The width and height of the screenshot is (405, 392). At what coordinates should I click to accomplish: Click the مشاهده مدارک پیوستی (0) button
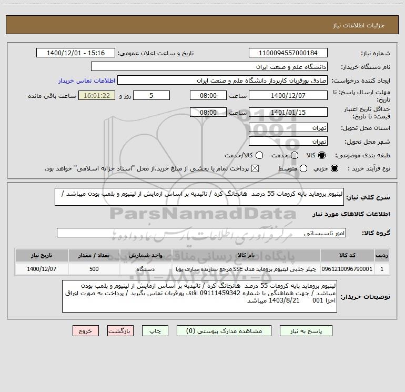[224, 331]
